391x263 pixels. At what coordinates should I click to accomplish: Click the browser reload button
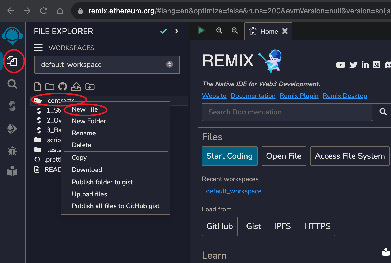point(44,11)
